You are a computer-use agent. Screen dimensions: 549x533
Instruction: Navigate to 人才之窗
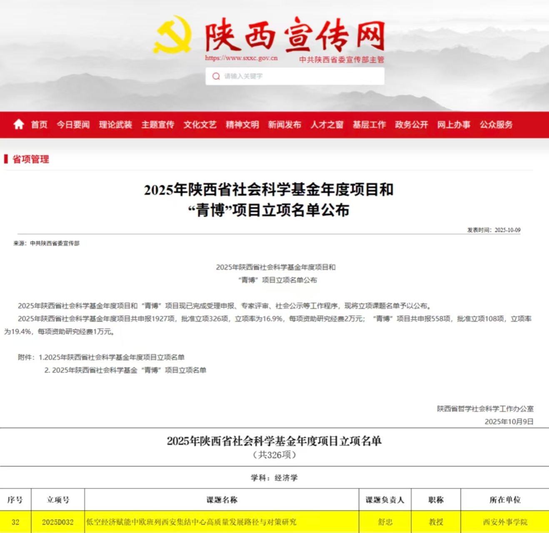click(327, 125)
